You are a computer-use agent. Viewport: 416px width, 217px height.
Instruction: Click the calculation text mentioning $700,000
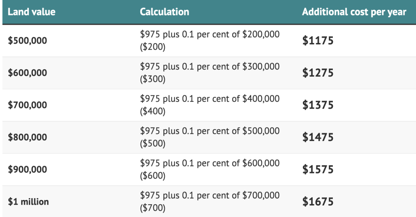coord(210,201)
